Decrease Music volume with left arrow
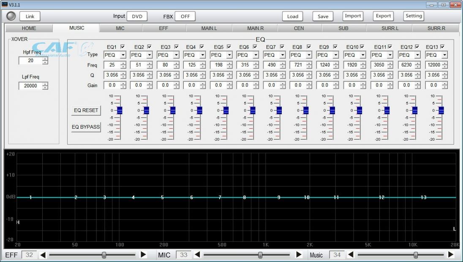This screenshot has height=262, width=463. coord(350,255)
